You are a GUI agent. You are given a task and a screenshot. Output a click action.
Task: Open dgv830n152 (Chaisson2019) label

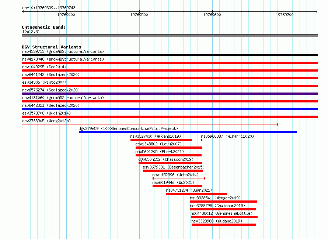coord(166,159)
